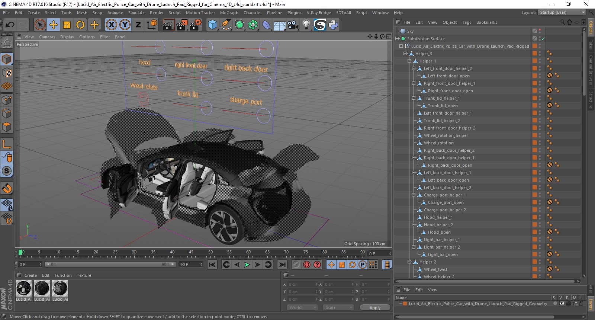
Task: Activate the Rotate tool
Action: 80,25
